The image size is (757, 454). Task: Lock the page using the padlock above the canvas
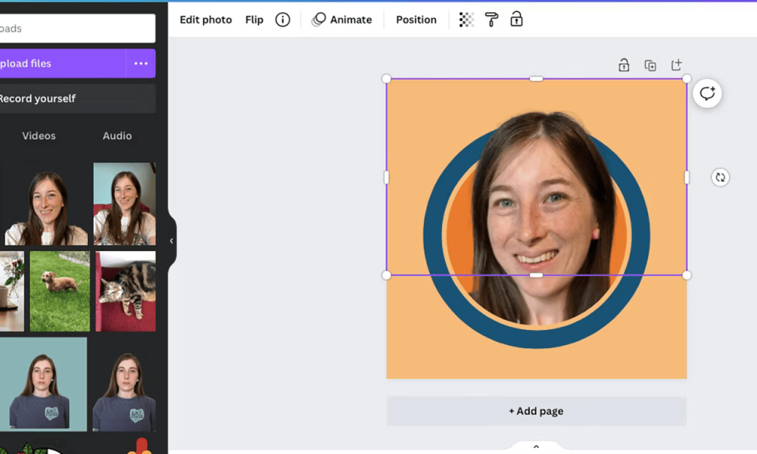click(624, 65)
